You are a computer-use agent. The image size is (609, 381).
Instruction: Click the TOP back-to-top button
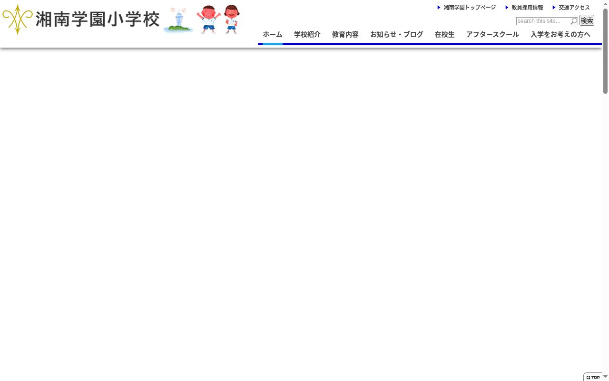point(593,377)
